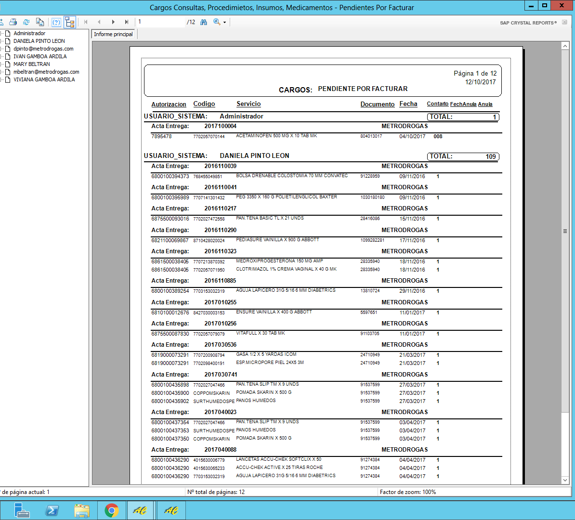Open Google Chrome from the taskbar
This screenshot has width=575, height=520.
click(x=112, y=510)
